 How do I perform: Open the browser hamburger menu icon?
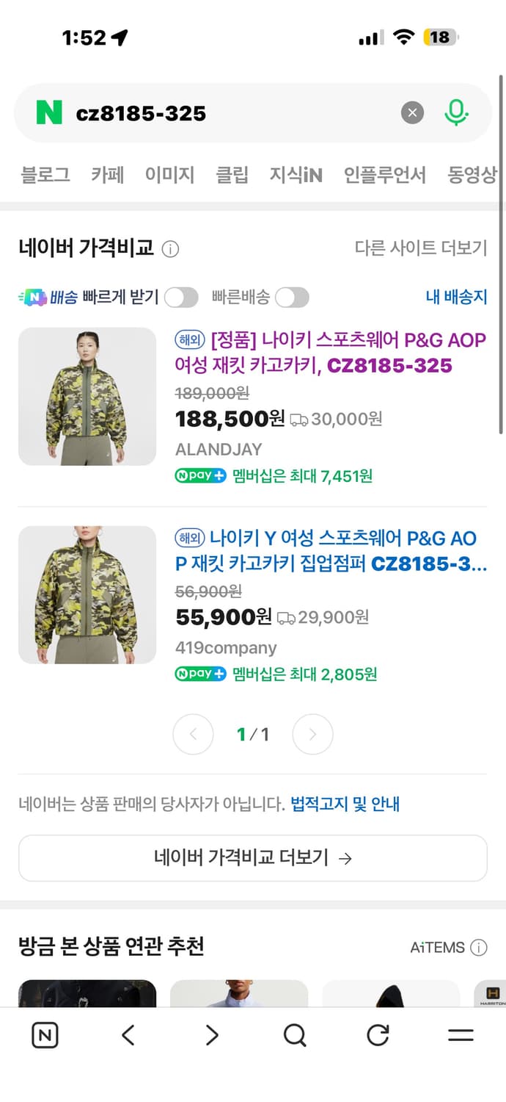coord(460,1035)
